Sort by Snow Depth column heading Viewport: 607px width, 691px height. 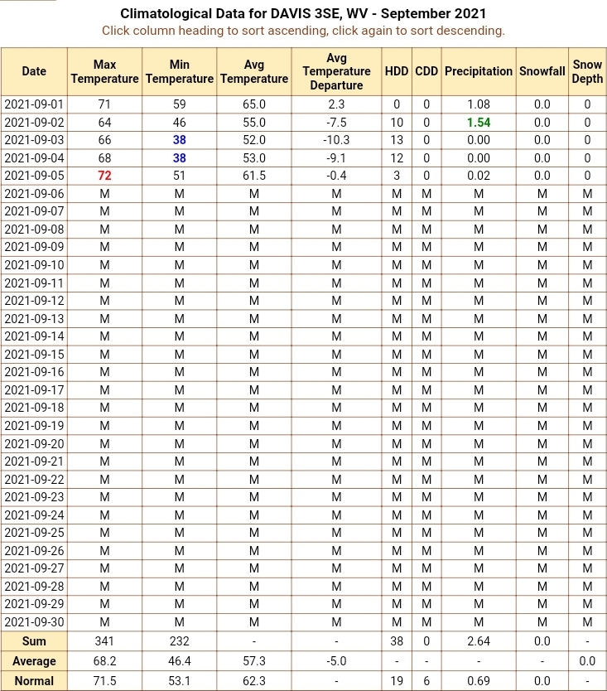587,71
